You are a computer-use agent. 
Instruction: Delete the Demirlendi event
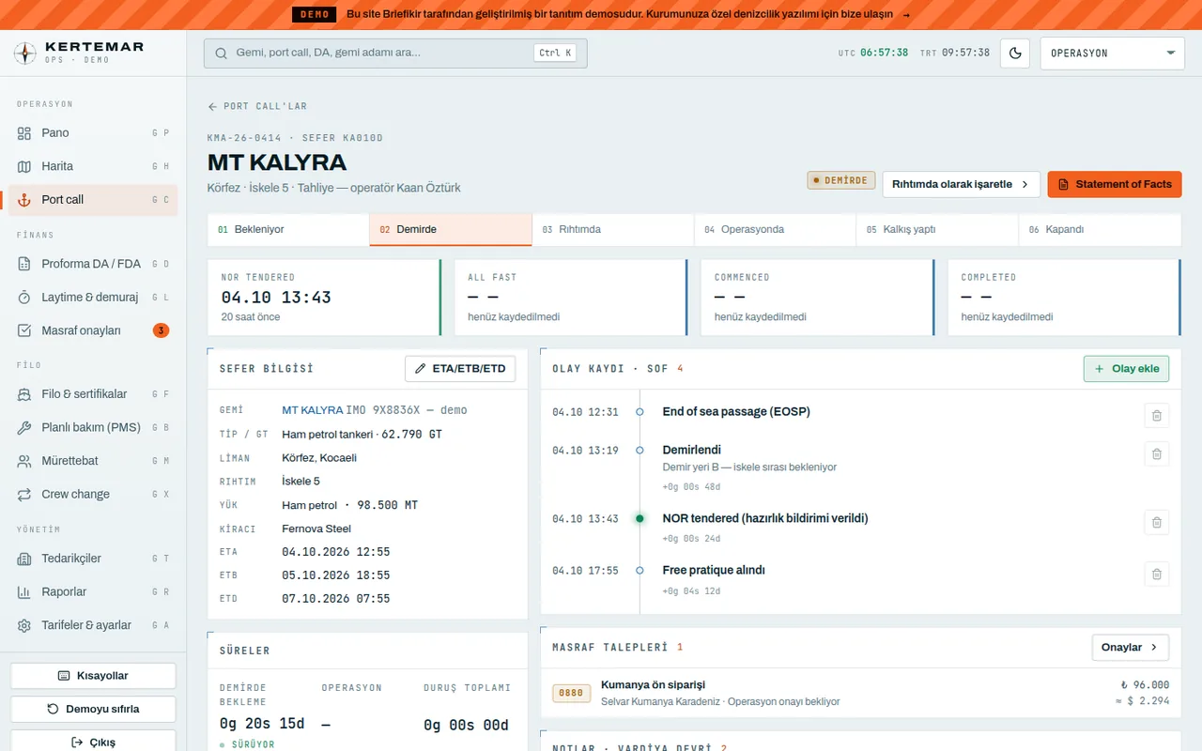click(1157, 454)
